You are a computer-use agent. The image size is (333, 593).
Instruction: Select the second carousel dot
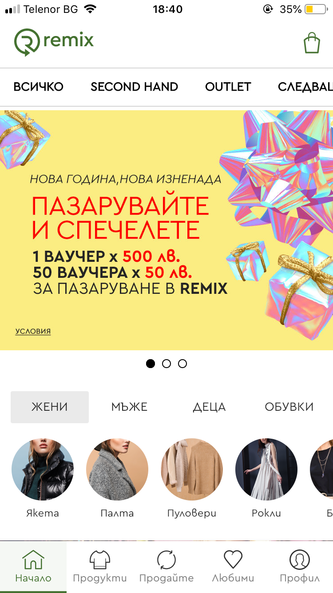click(x=166, y=364)
